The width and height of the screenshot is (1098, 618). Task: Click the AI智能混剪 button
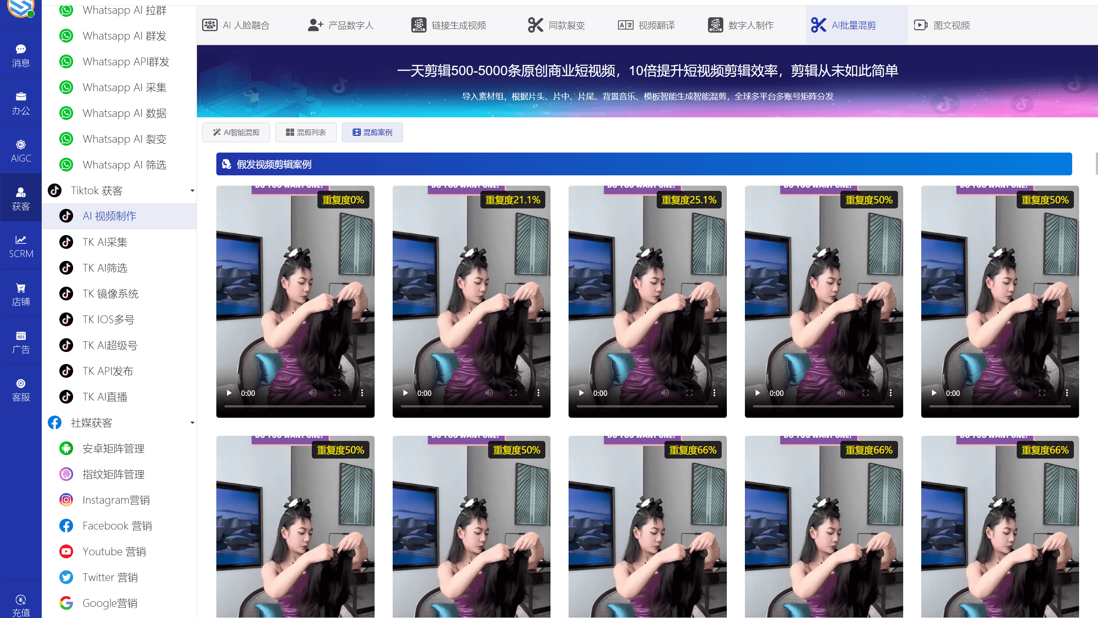[x=236, y=132]
